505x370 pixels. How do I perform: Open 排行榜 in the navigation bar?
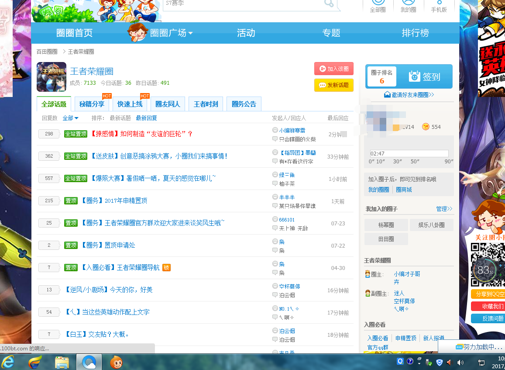click(x=416, y=33)
